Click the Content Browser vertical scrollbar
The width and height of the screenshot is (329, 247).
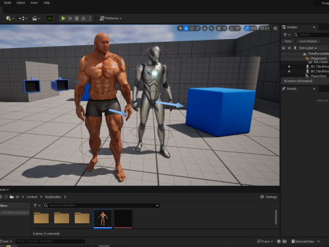pos(276,217)
